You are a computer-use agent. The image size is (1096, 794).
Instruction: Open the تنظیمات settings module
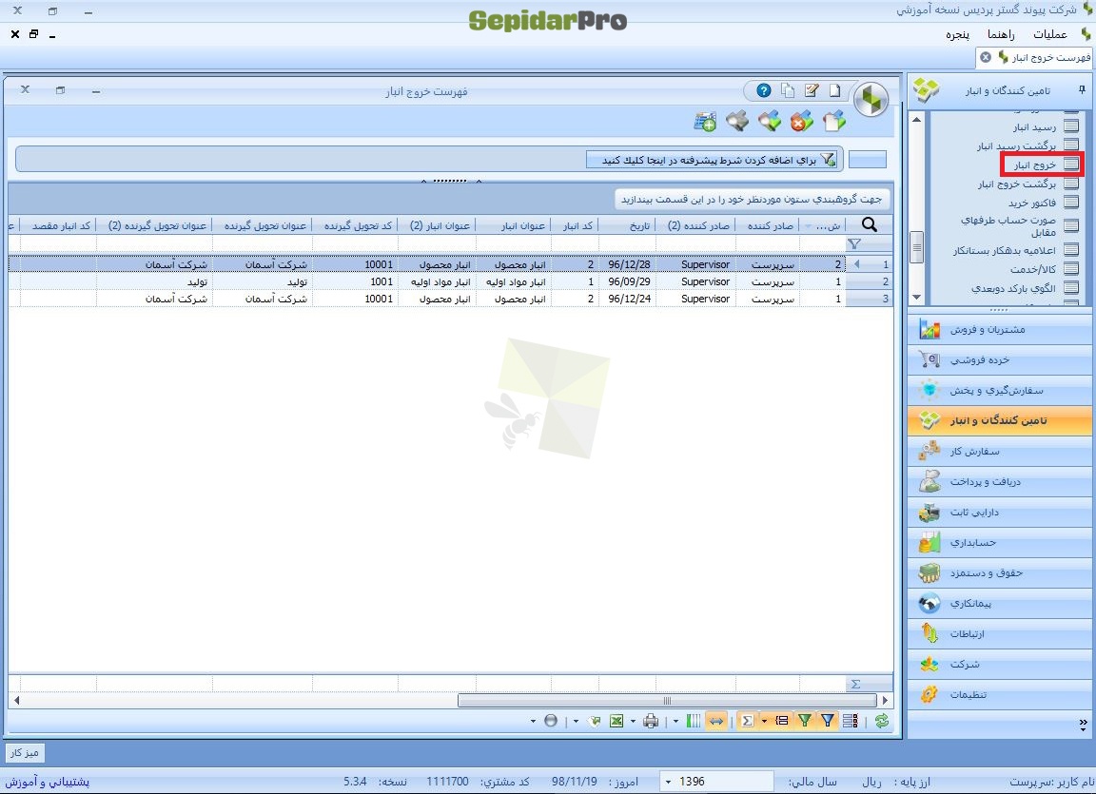[1000, 695]
